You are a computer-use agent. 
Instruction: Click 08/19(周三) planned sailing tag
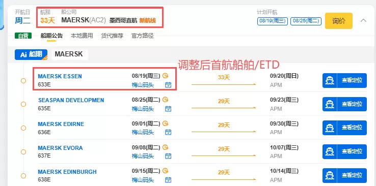(x=273, y=21)
